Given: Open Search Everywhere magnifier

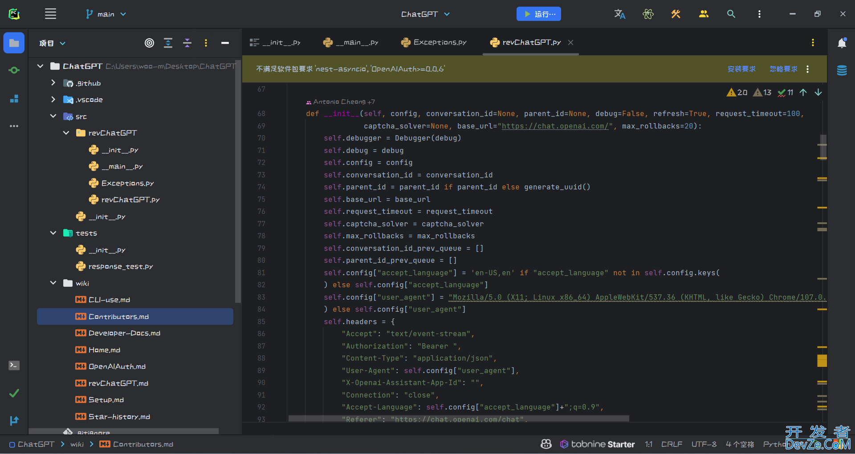Looking at the screenshot, I should pos(731,14).
